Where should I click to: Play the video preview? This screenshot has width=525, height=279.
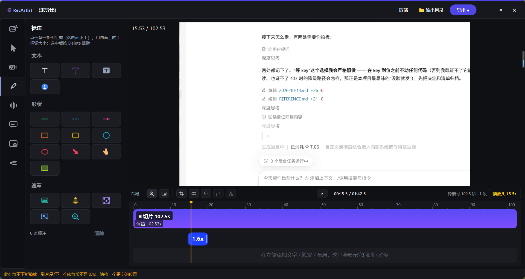pyautogui.click(x=322, y=194)
